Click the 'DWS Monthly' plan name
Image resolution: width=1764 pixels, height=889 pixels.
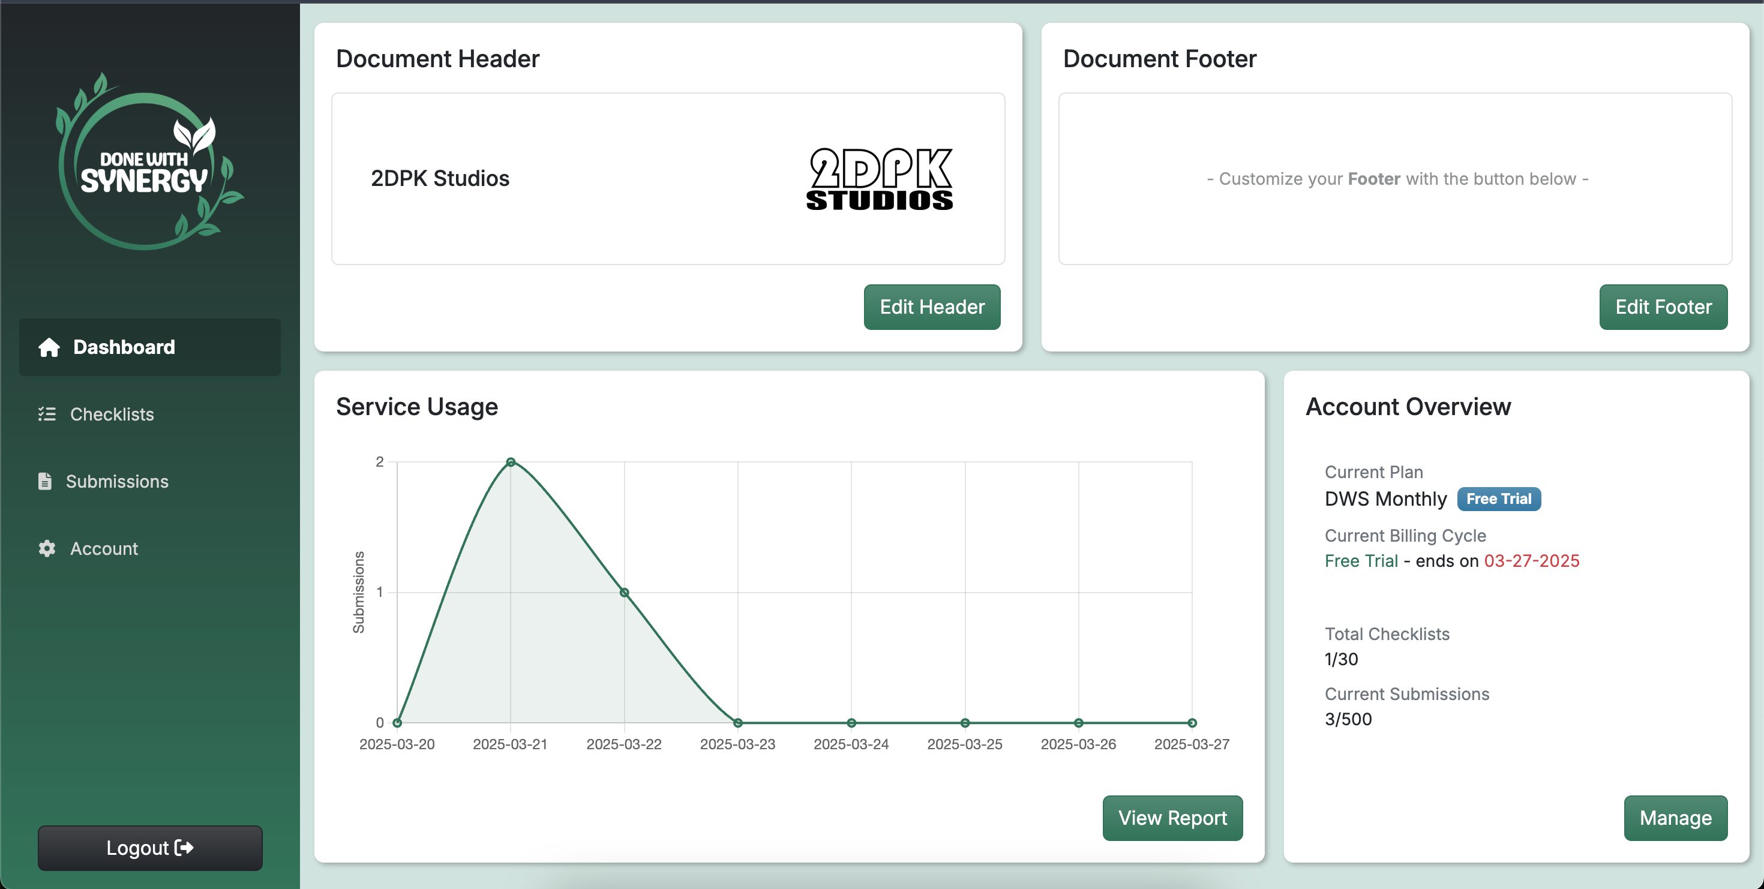tap(1386, 499)
